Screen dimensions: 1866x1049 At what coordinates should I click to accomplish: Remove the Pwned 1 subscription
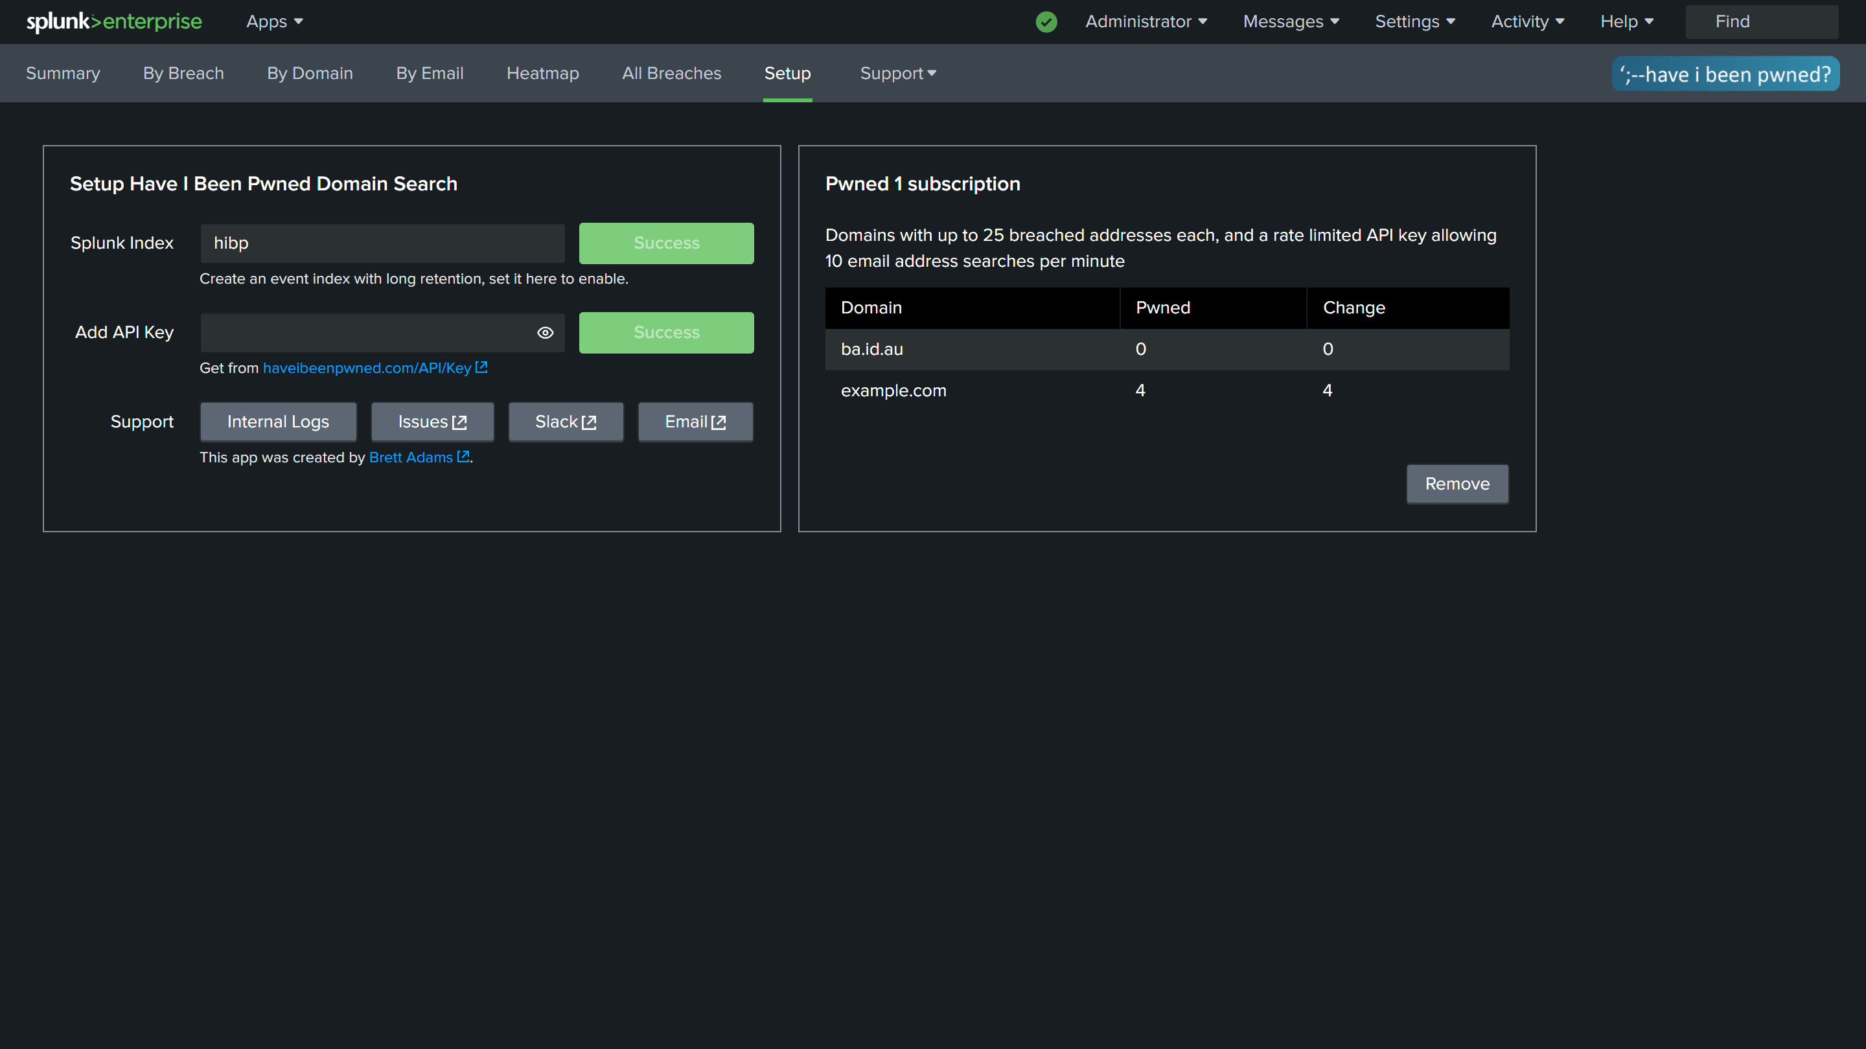(1457, 484)
